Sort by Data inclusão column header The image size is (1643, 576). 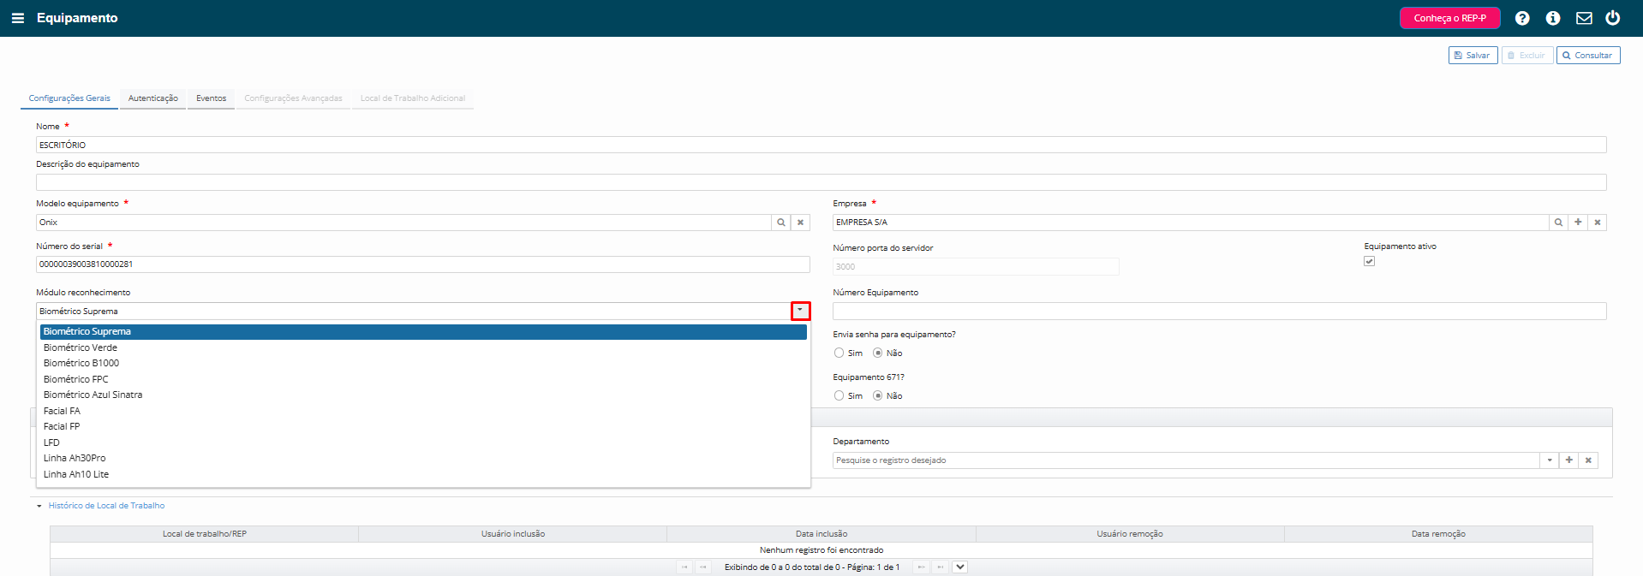(821, 534)
